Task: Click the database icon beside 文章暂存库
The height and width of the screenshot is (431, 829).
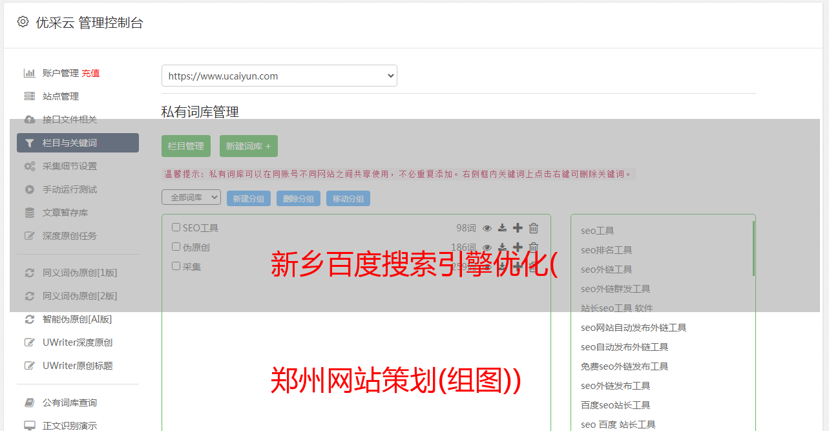Action: [30, 213]
